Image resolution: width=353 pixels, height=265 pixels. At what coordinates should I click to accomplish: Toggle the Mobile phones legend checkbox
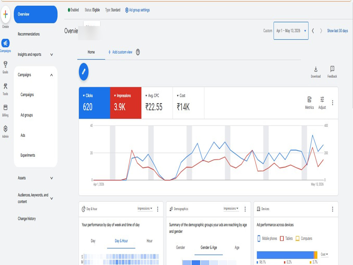[x=259, y=238]
